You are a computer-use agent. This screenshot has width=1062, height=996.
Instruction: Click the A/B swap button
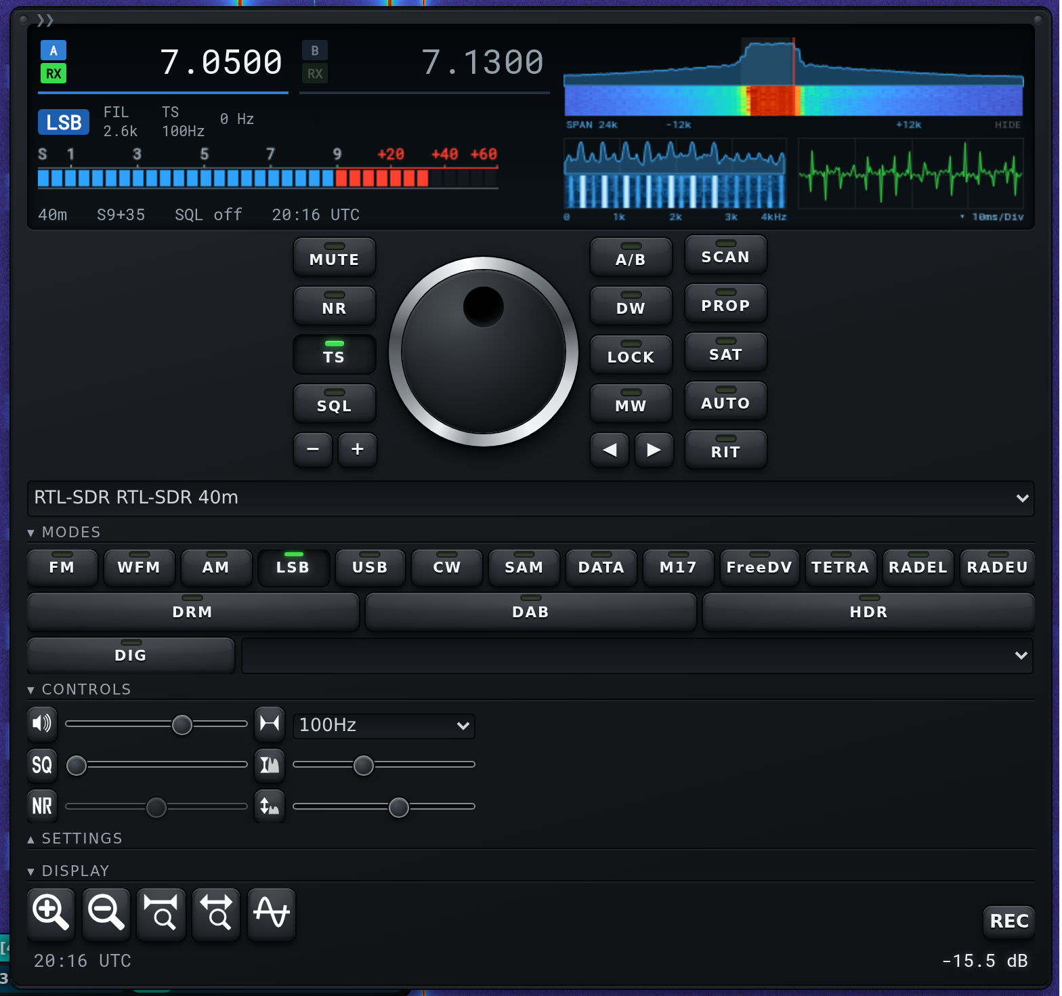point(631,257)
